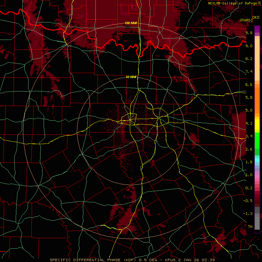This screenshot has height=262, width=262.
Task: Click the 9.8 value on the color scale
Action: point(249,33)
